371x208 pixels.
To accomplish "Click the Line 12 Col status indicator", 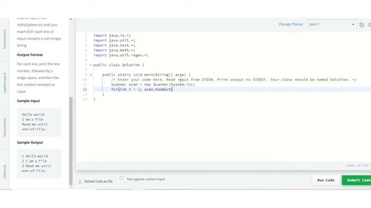I will pyautogui.click(x=358, y=165).
